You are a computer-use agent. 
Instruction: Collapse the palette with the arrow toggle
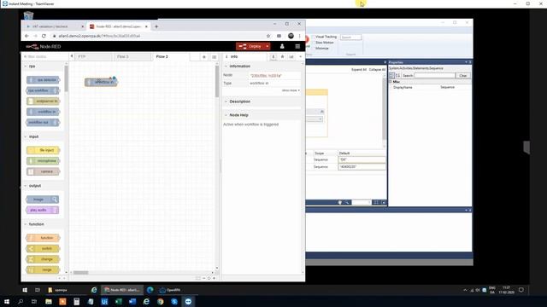pyautogui.click(x=72, y=56)
